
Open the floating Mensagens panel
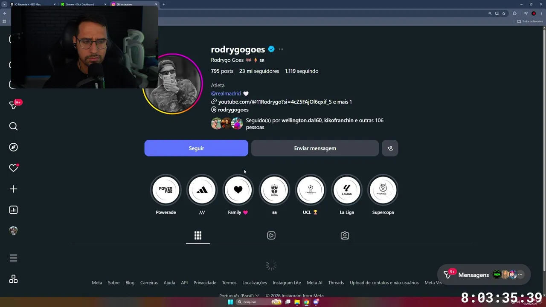coord(484,275)
